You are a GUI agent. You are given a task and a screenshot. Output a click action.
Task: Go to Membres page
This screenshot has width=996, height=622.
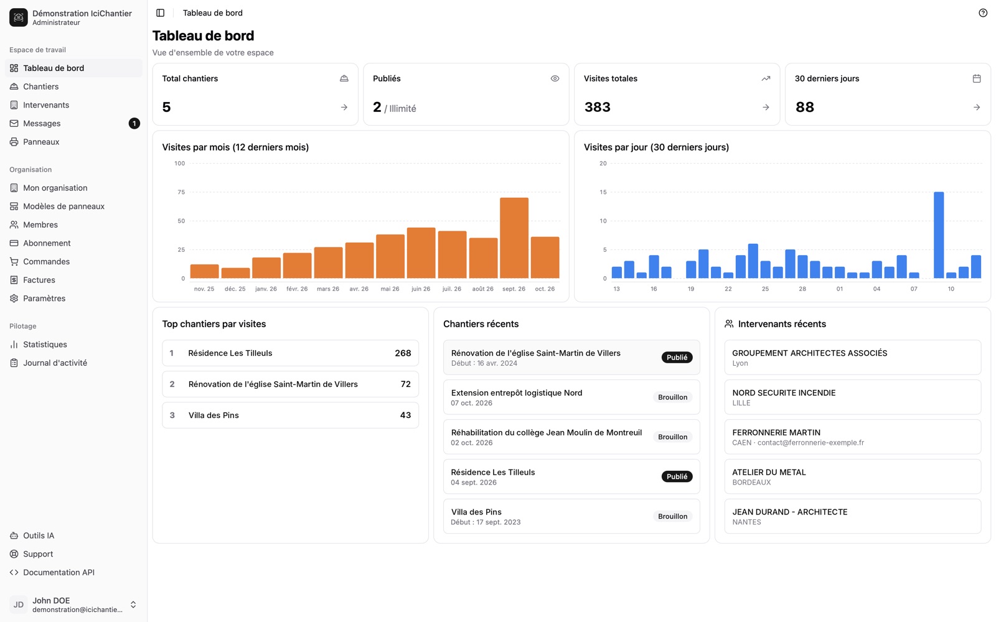(x=73, y=225)
